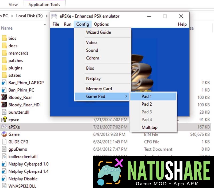Click the Text Document type cell
214x188 pixels.
click(x=158, y=149)
